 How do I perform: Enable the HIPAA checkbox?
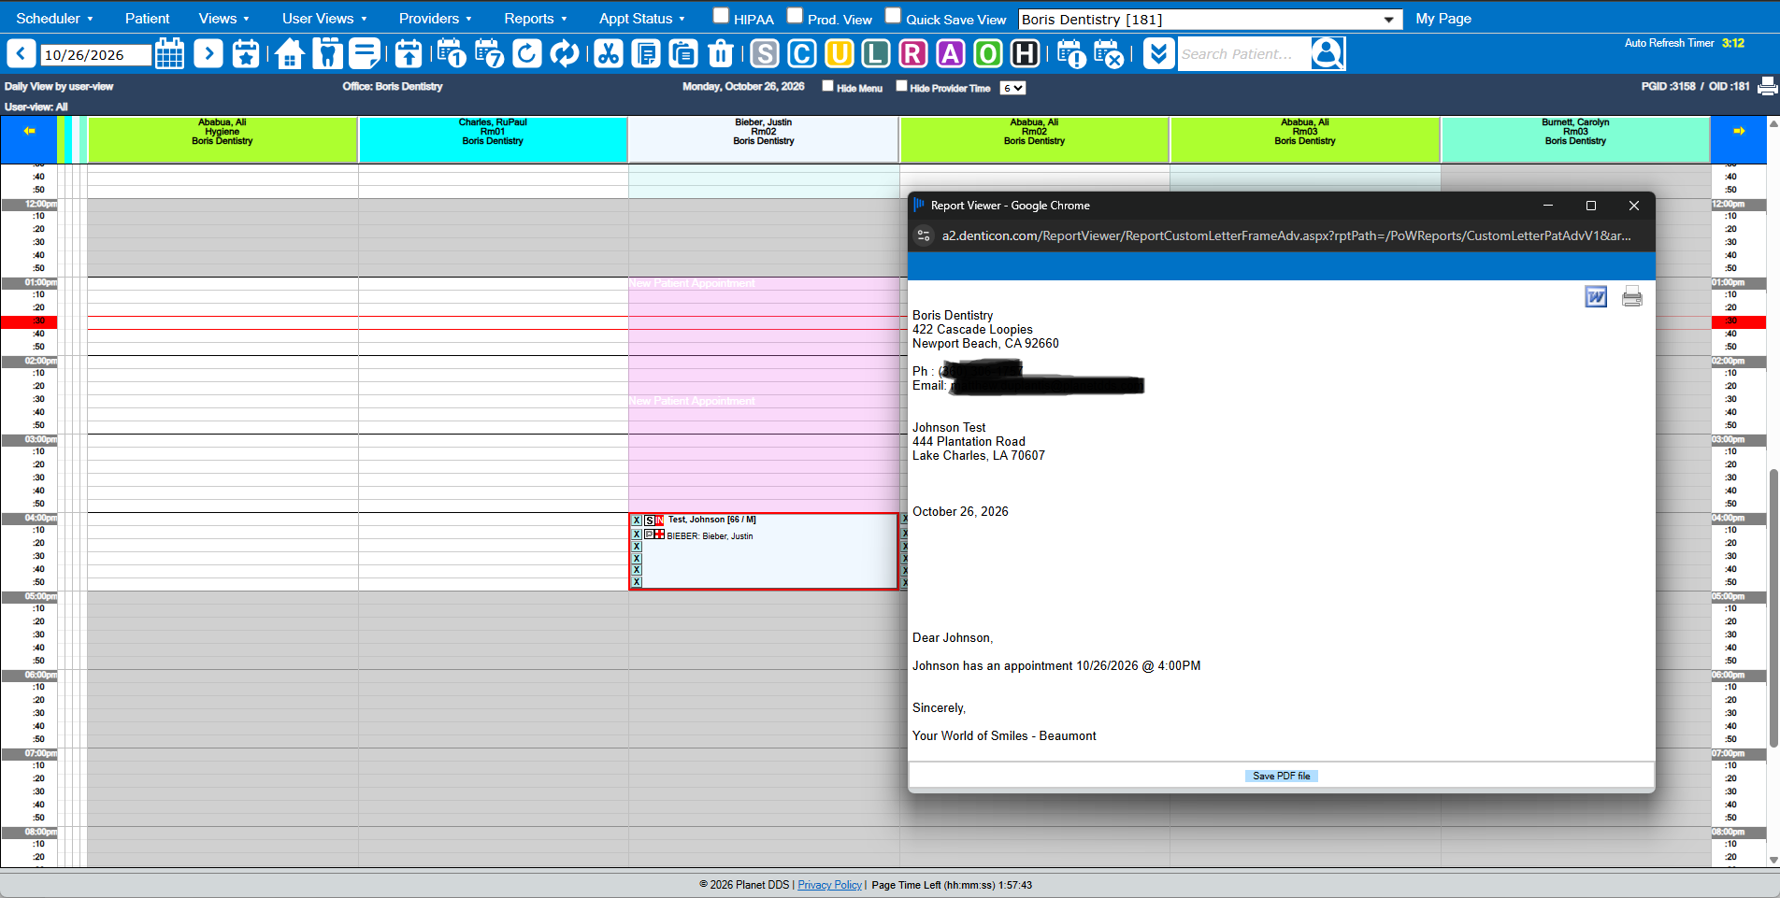(x=721, y=16)
